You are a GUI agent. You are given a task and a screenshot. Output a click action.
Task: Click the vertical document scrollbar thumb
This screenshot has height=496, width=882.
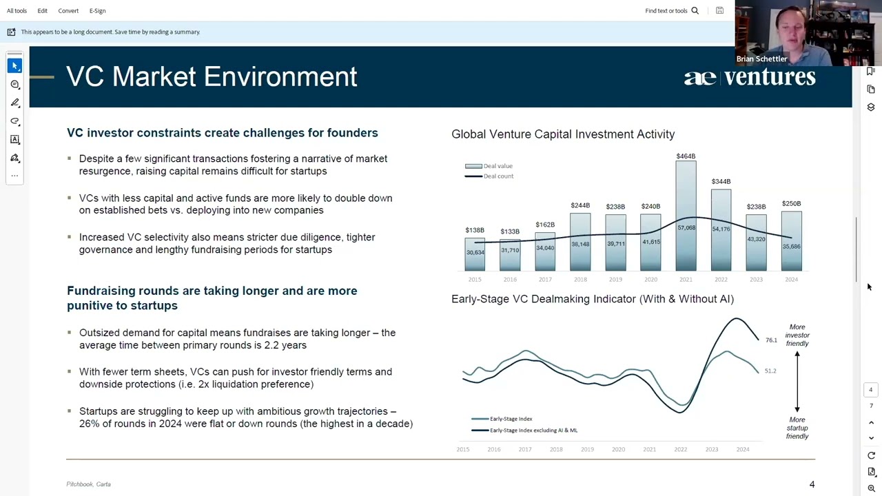(857, 249)
